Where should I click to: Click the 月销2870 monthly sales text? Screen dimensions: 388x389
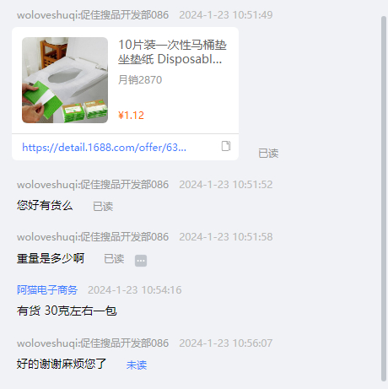point(140,80)
